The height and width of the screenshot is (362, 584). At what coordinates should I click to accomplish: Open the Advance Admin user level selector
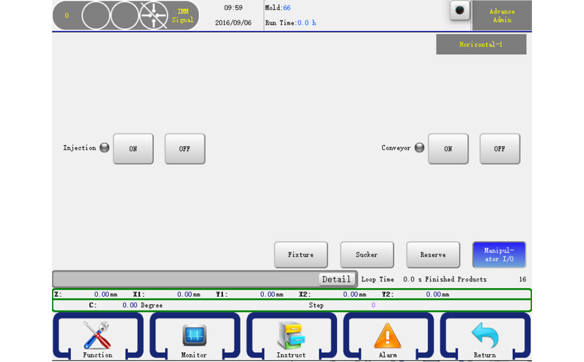[502, 16]
